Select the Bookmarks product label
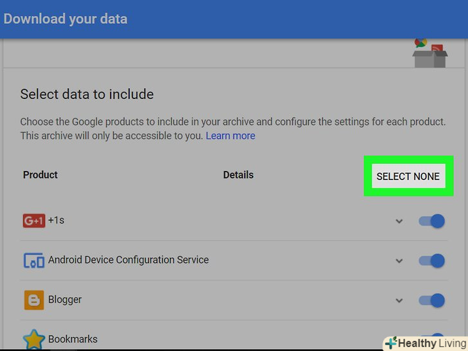Screen dimensions: 468x351 (73, 339)
